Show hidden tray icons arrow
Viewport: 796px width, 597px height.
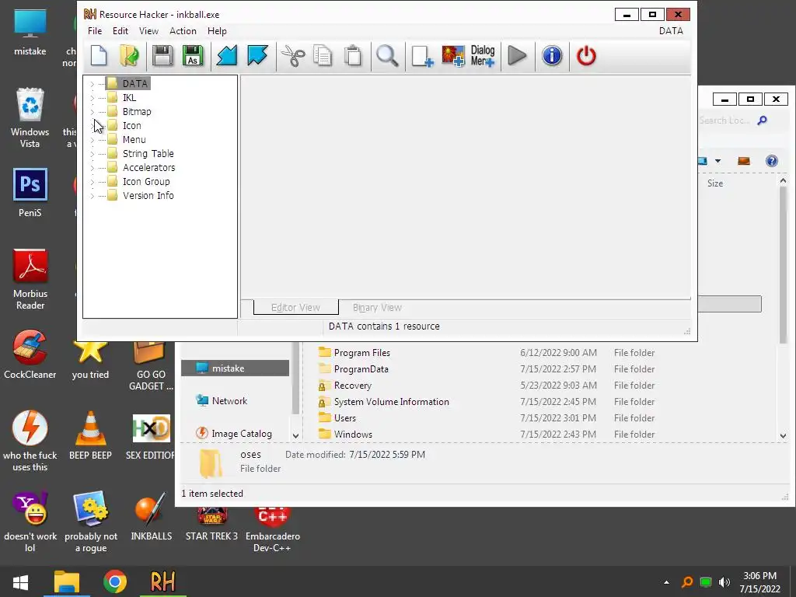pyautogui.click(x=666, y=582)
